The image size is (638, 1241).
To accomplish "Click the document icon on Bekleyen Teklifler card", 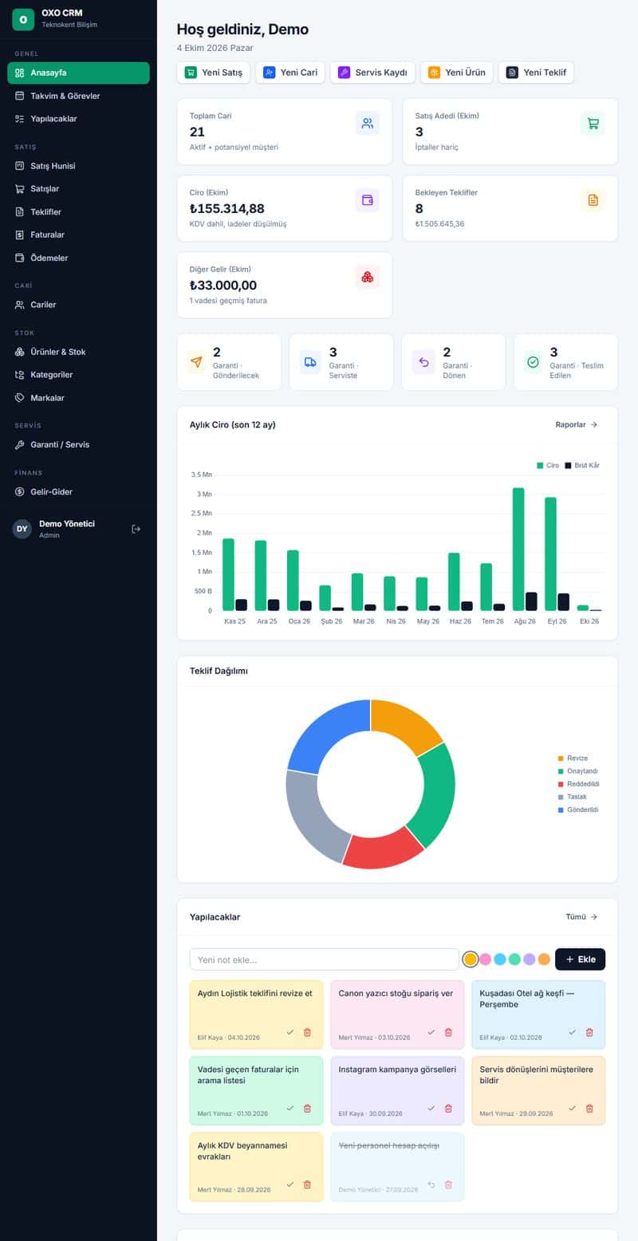I will tap(593, 200).
